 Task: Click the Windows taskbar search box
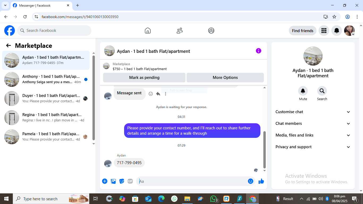click(51, 199)
